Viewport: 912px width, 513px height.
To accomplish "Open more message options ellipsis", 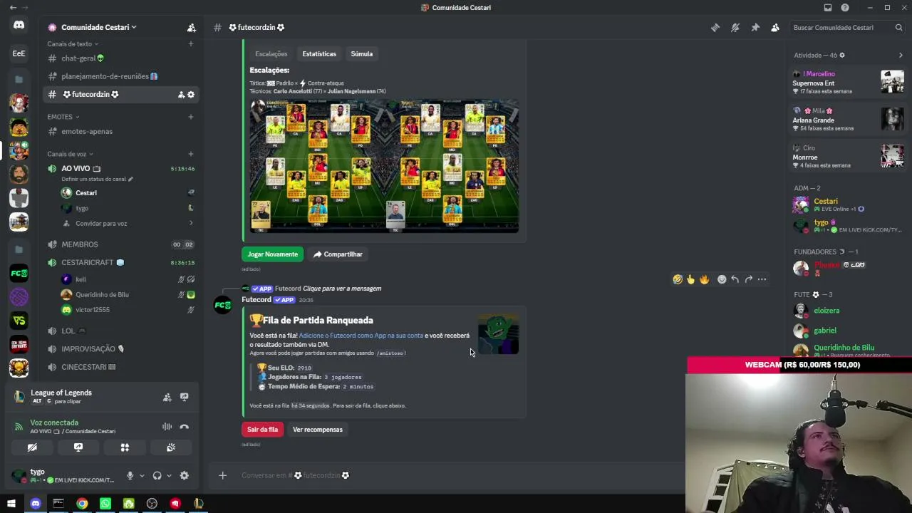I will tap(762, 279).
